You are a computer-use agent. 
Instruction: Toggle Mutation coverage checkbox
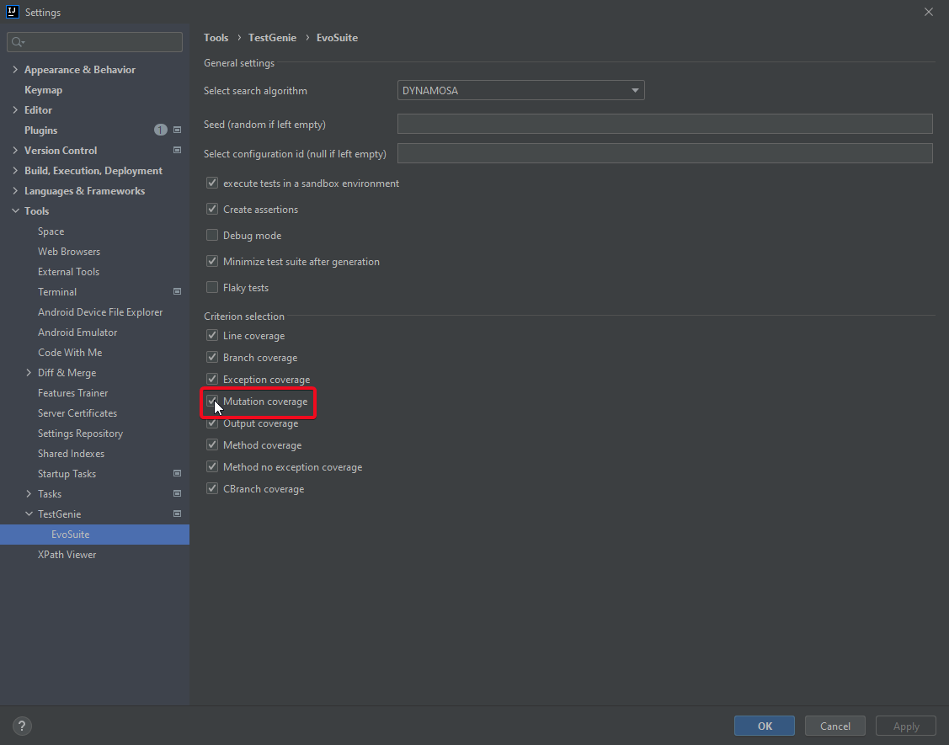pyautogui.click(x=212, y=401)
